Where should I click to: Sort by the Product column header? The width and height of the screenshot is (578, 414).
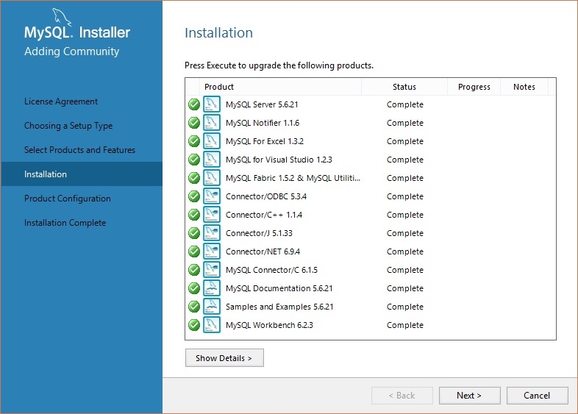point(280,87)
